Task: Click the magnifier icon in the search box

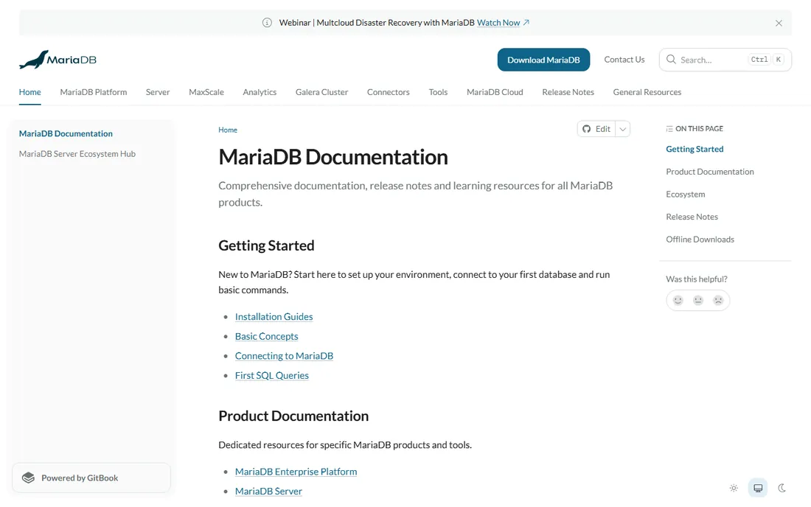Action: (671, 60)
